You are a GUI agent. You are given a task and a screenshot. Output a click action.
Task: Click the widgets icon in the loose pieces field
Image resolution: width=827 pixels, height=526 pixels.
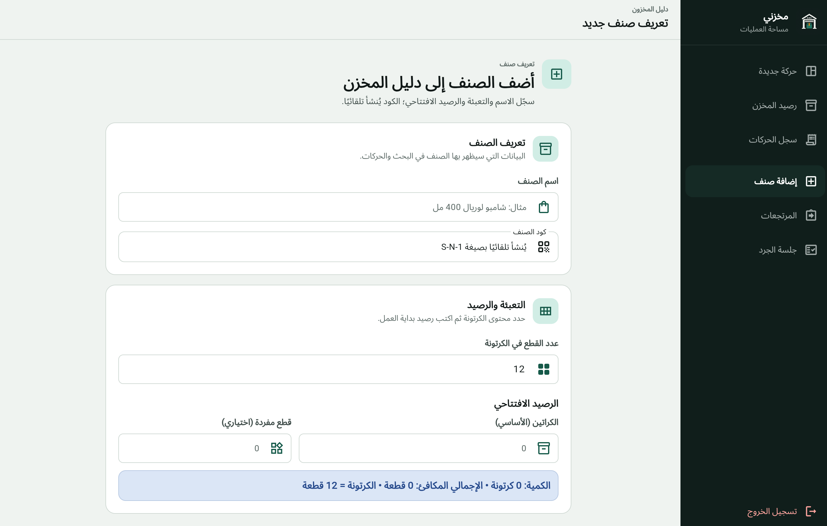pos(277,448)
